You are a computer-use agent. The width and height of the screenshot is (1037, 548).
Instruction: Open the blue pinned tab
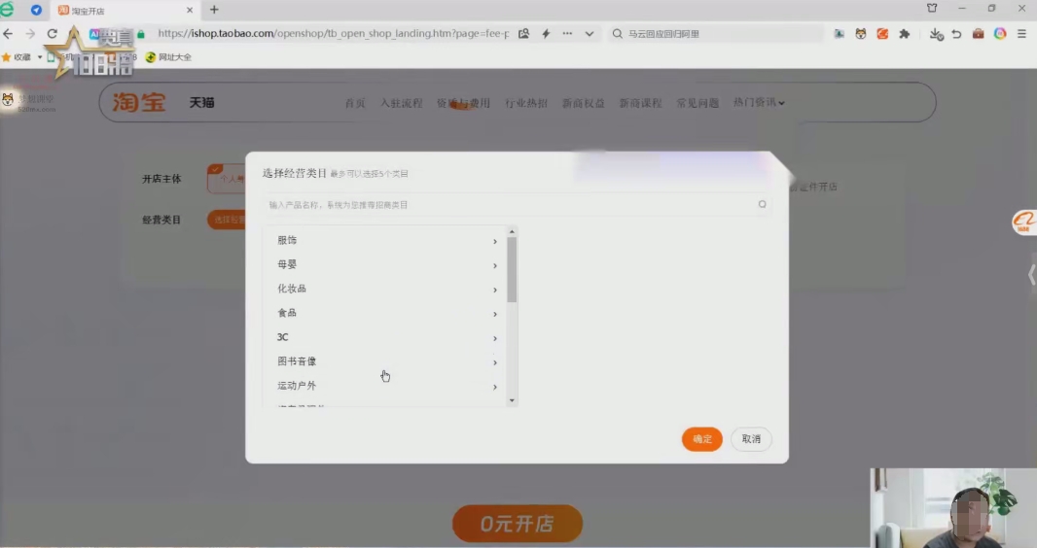36,10
